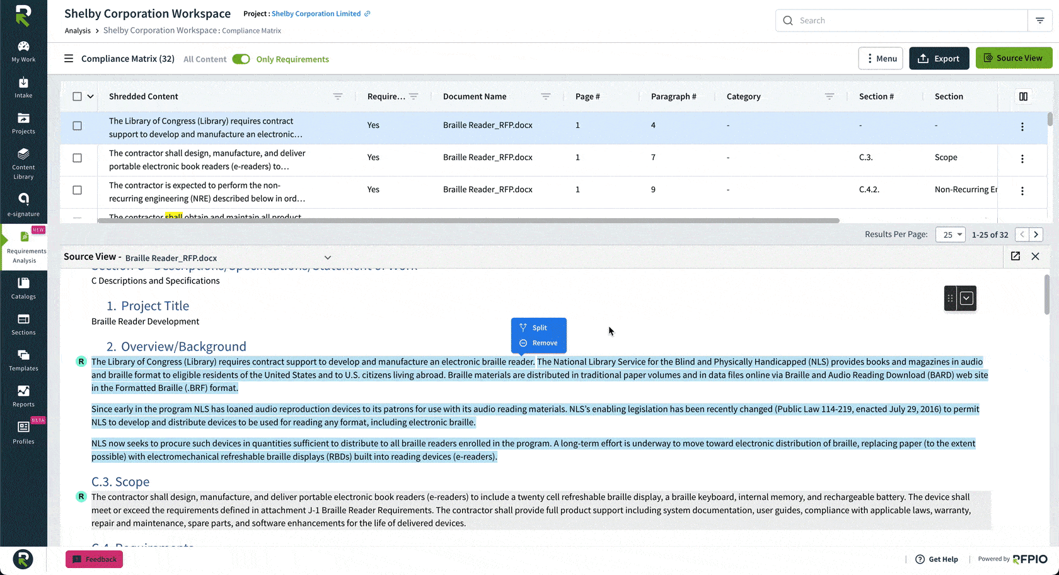Viewport: 1059px width, 575px height.
Task: Expand selection options arrow beside header checkbox
Action: point(90,96)
